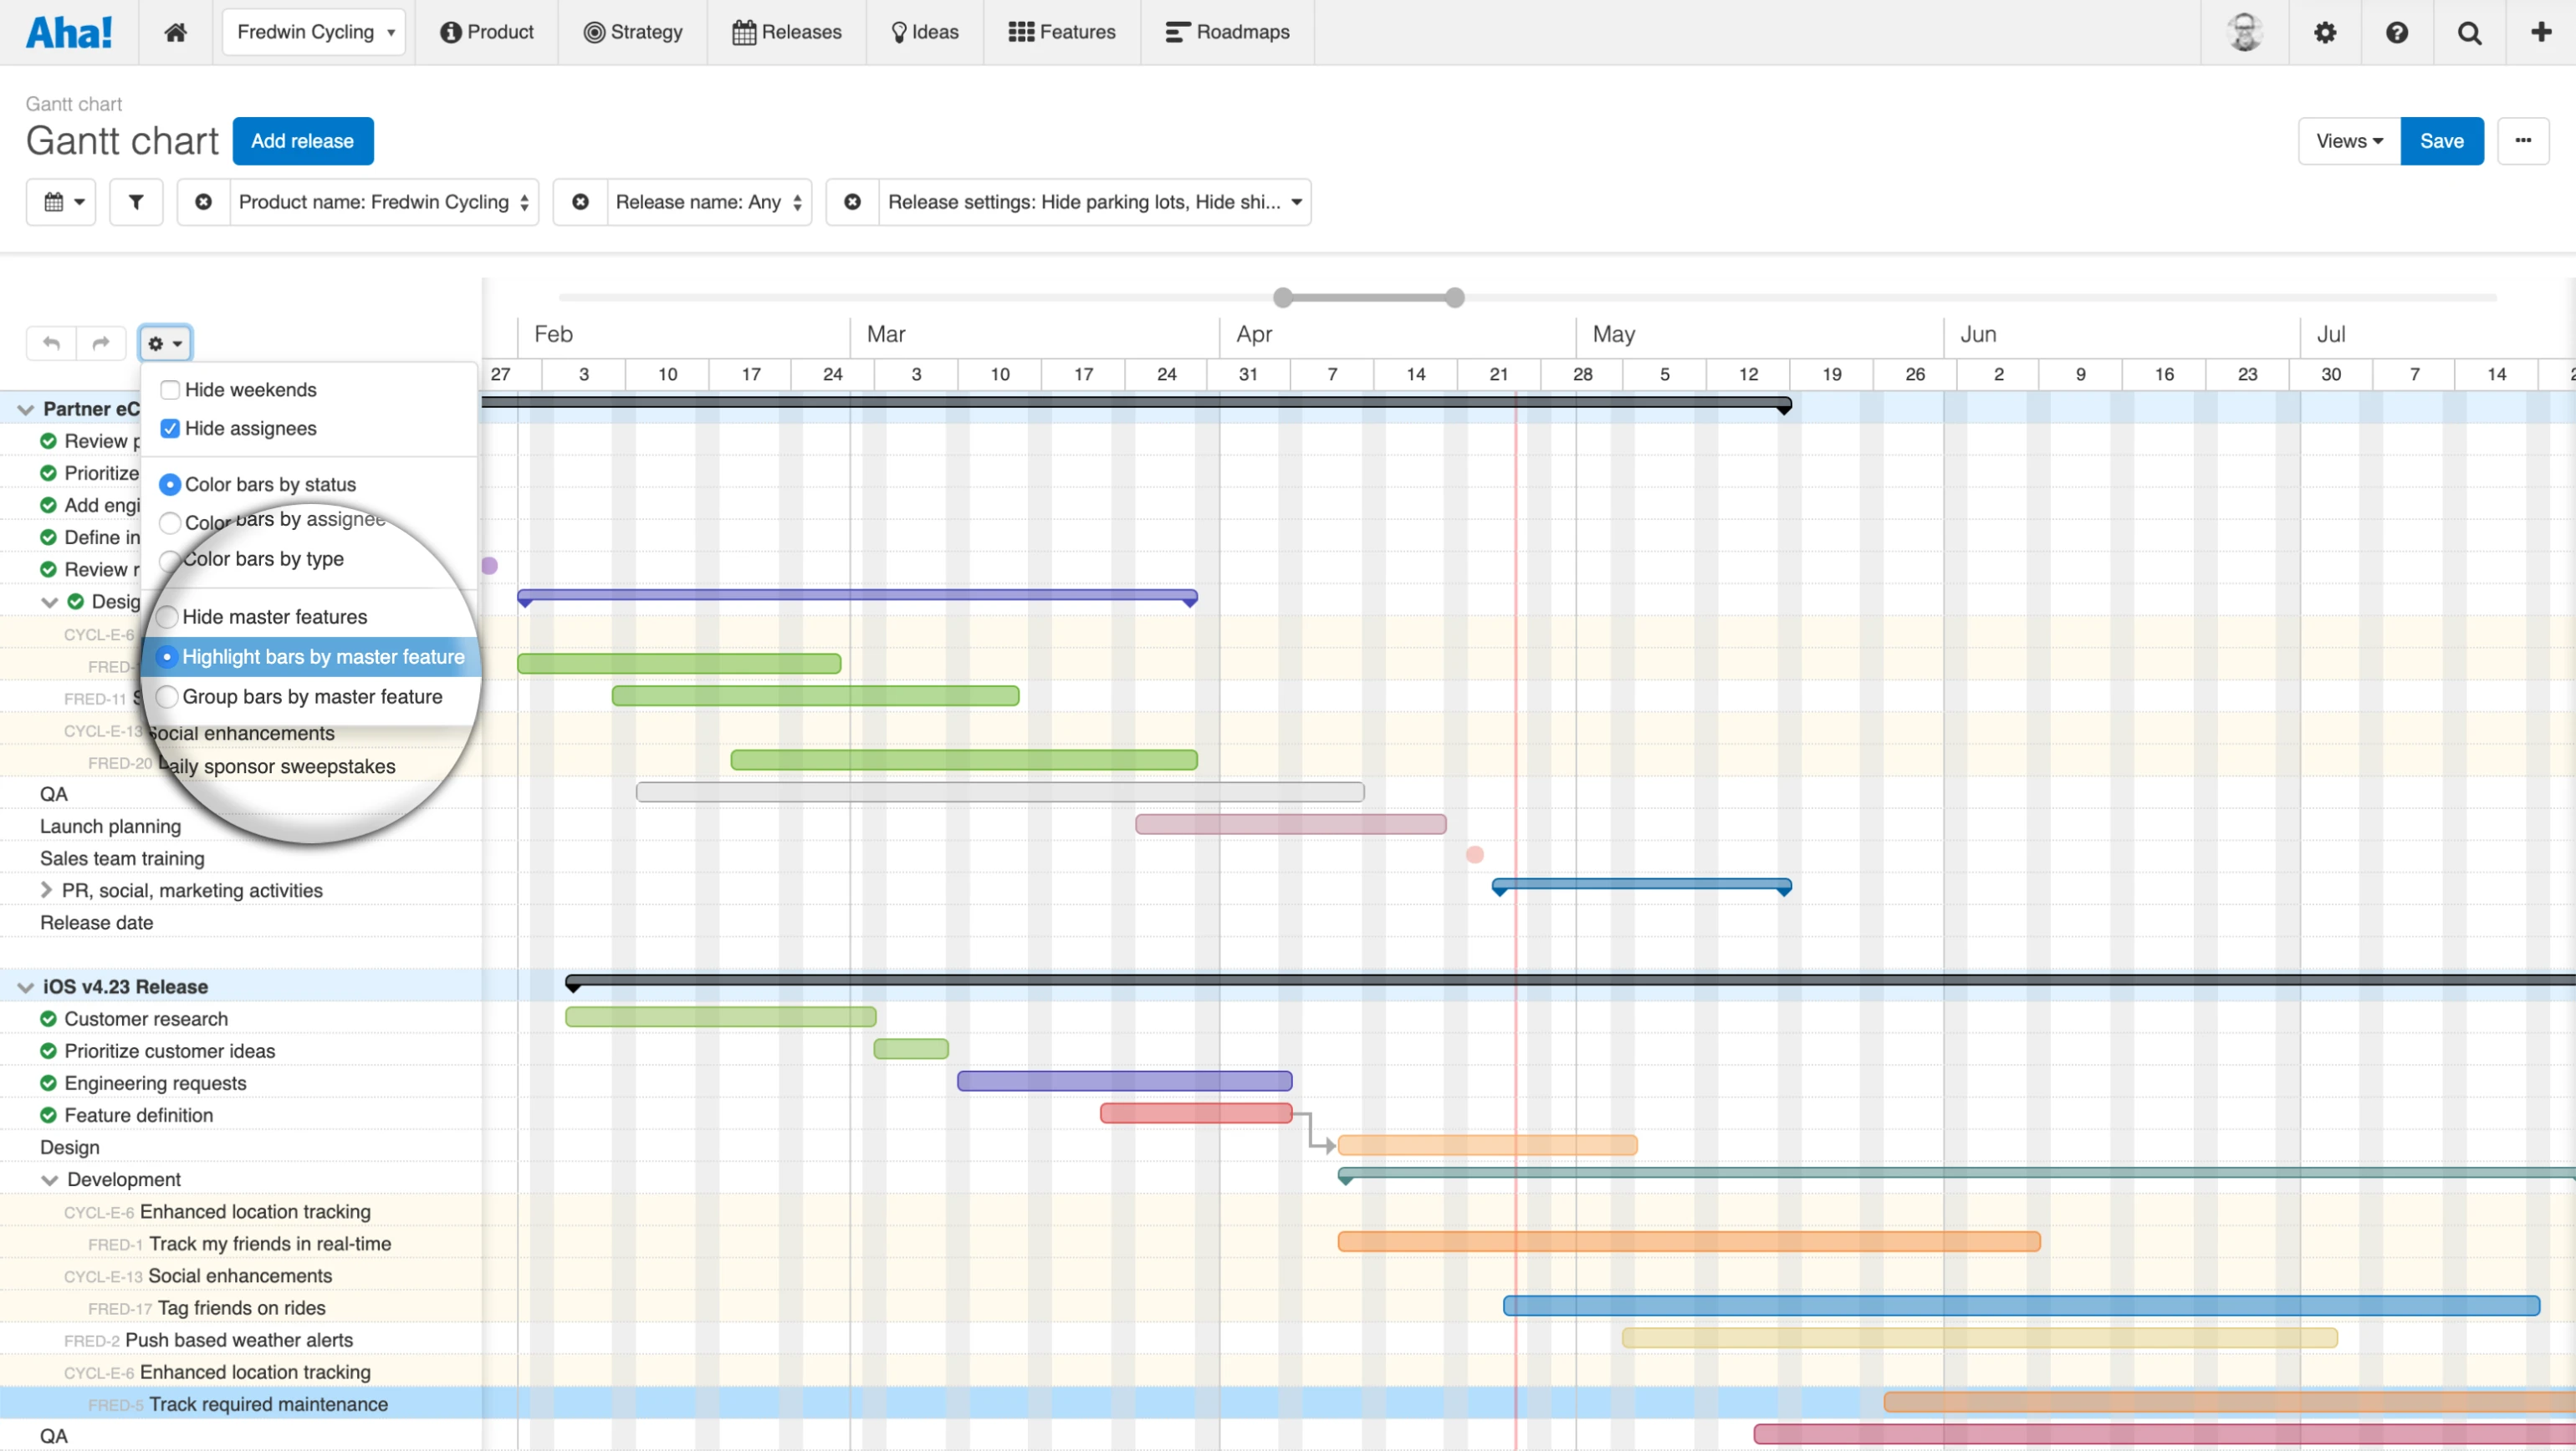2576x1451 pixels.
Task: Remove the Product name filter
Action: (x=203, y=202)
